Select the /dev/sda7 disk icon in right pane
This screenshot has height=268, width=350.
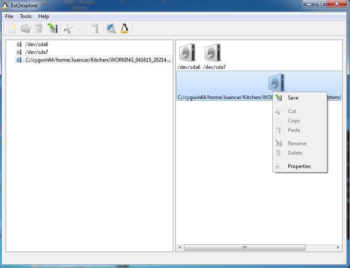pos(213,53)
